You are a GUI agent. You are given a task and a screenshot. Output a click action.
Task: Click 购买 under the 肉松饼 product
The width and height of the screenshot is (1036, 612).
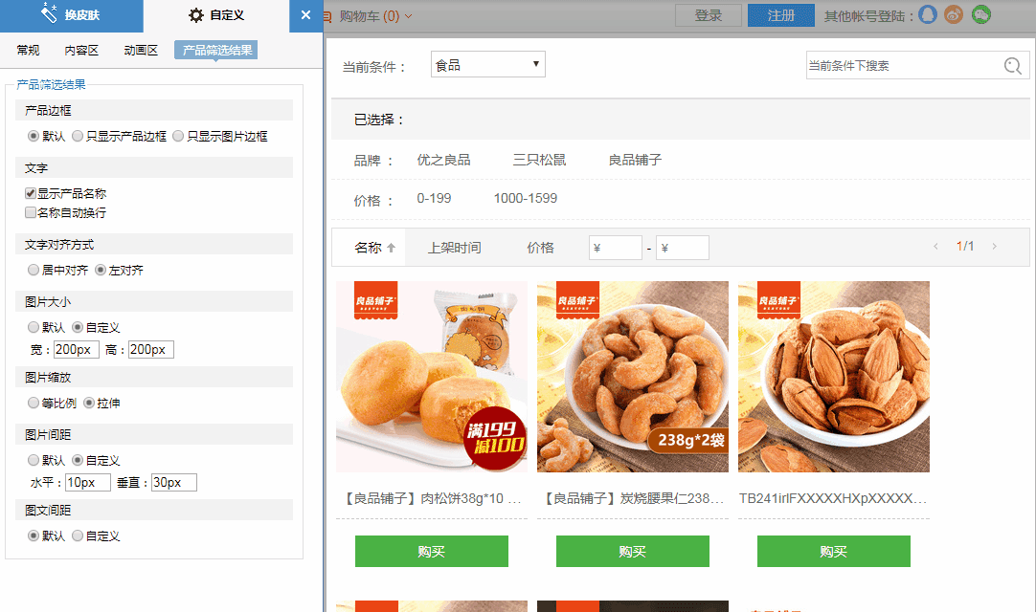[x=432, y=551]
